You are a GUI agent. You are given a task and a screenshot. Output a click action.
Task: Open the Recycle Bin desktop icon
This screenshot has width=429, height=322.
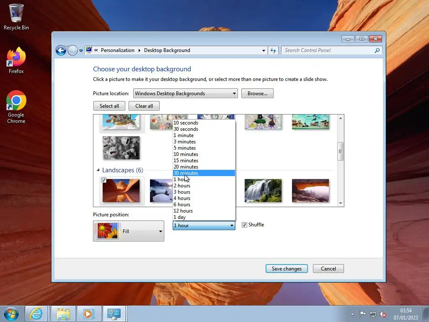[x=16, y=16]
